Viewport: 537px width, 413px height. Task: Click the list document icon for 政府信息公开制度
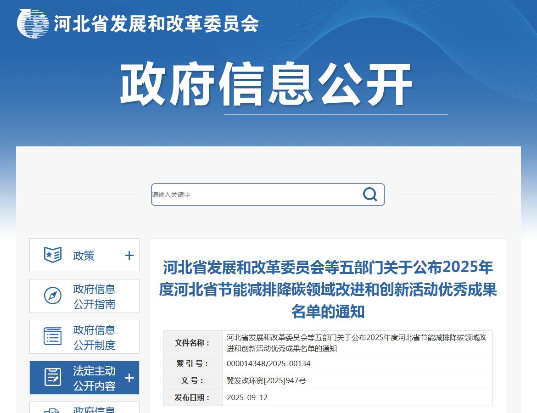53,336
